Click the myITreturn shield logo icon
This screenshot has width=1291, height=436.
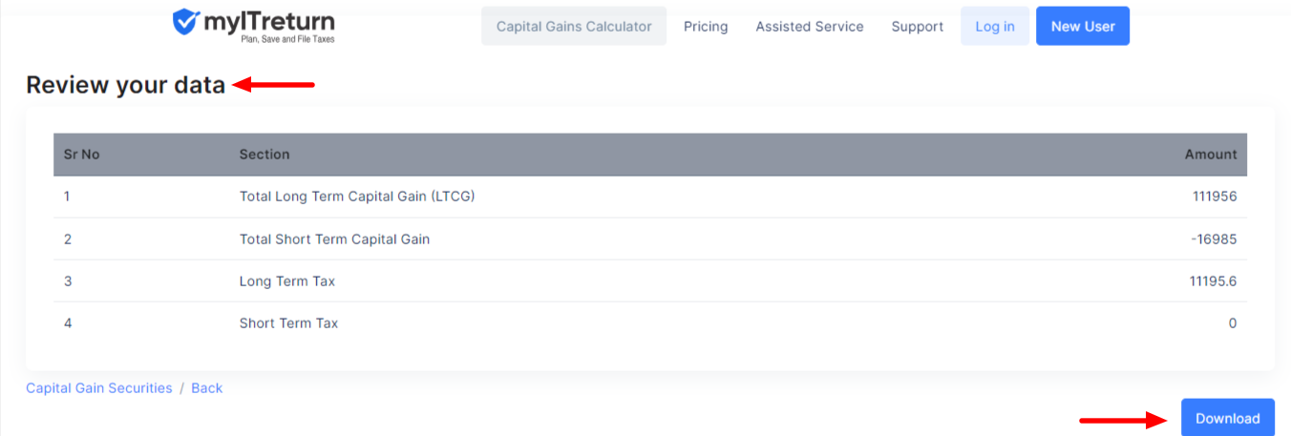186,22
